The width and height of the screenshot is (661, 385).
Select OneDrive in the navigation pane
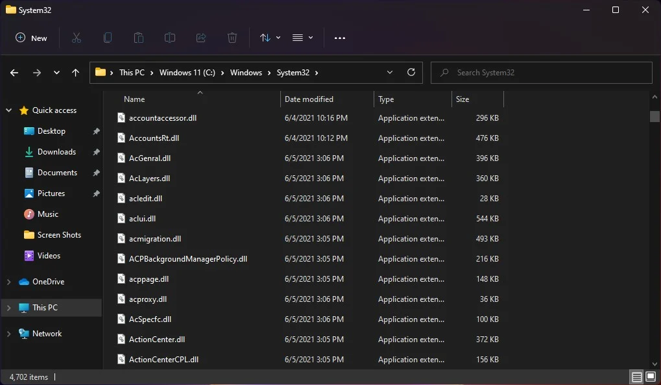48,282
